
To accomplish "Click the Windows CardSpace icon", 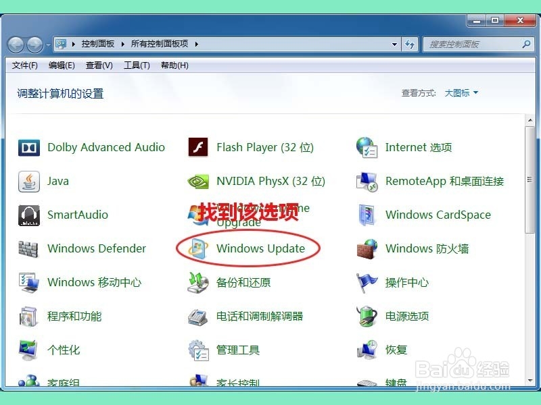I will (x=366, y=215).
